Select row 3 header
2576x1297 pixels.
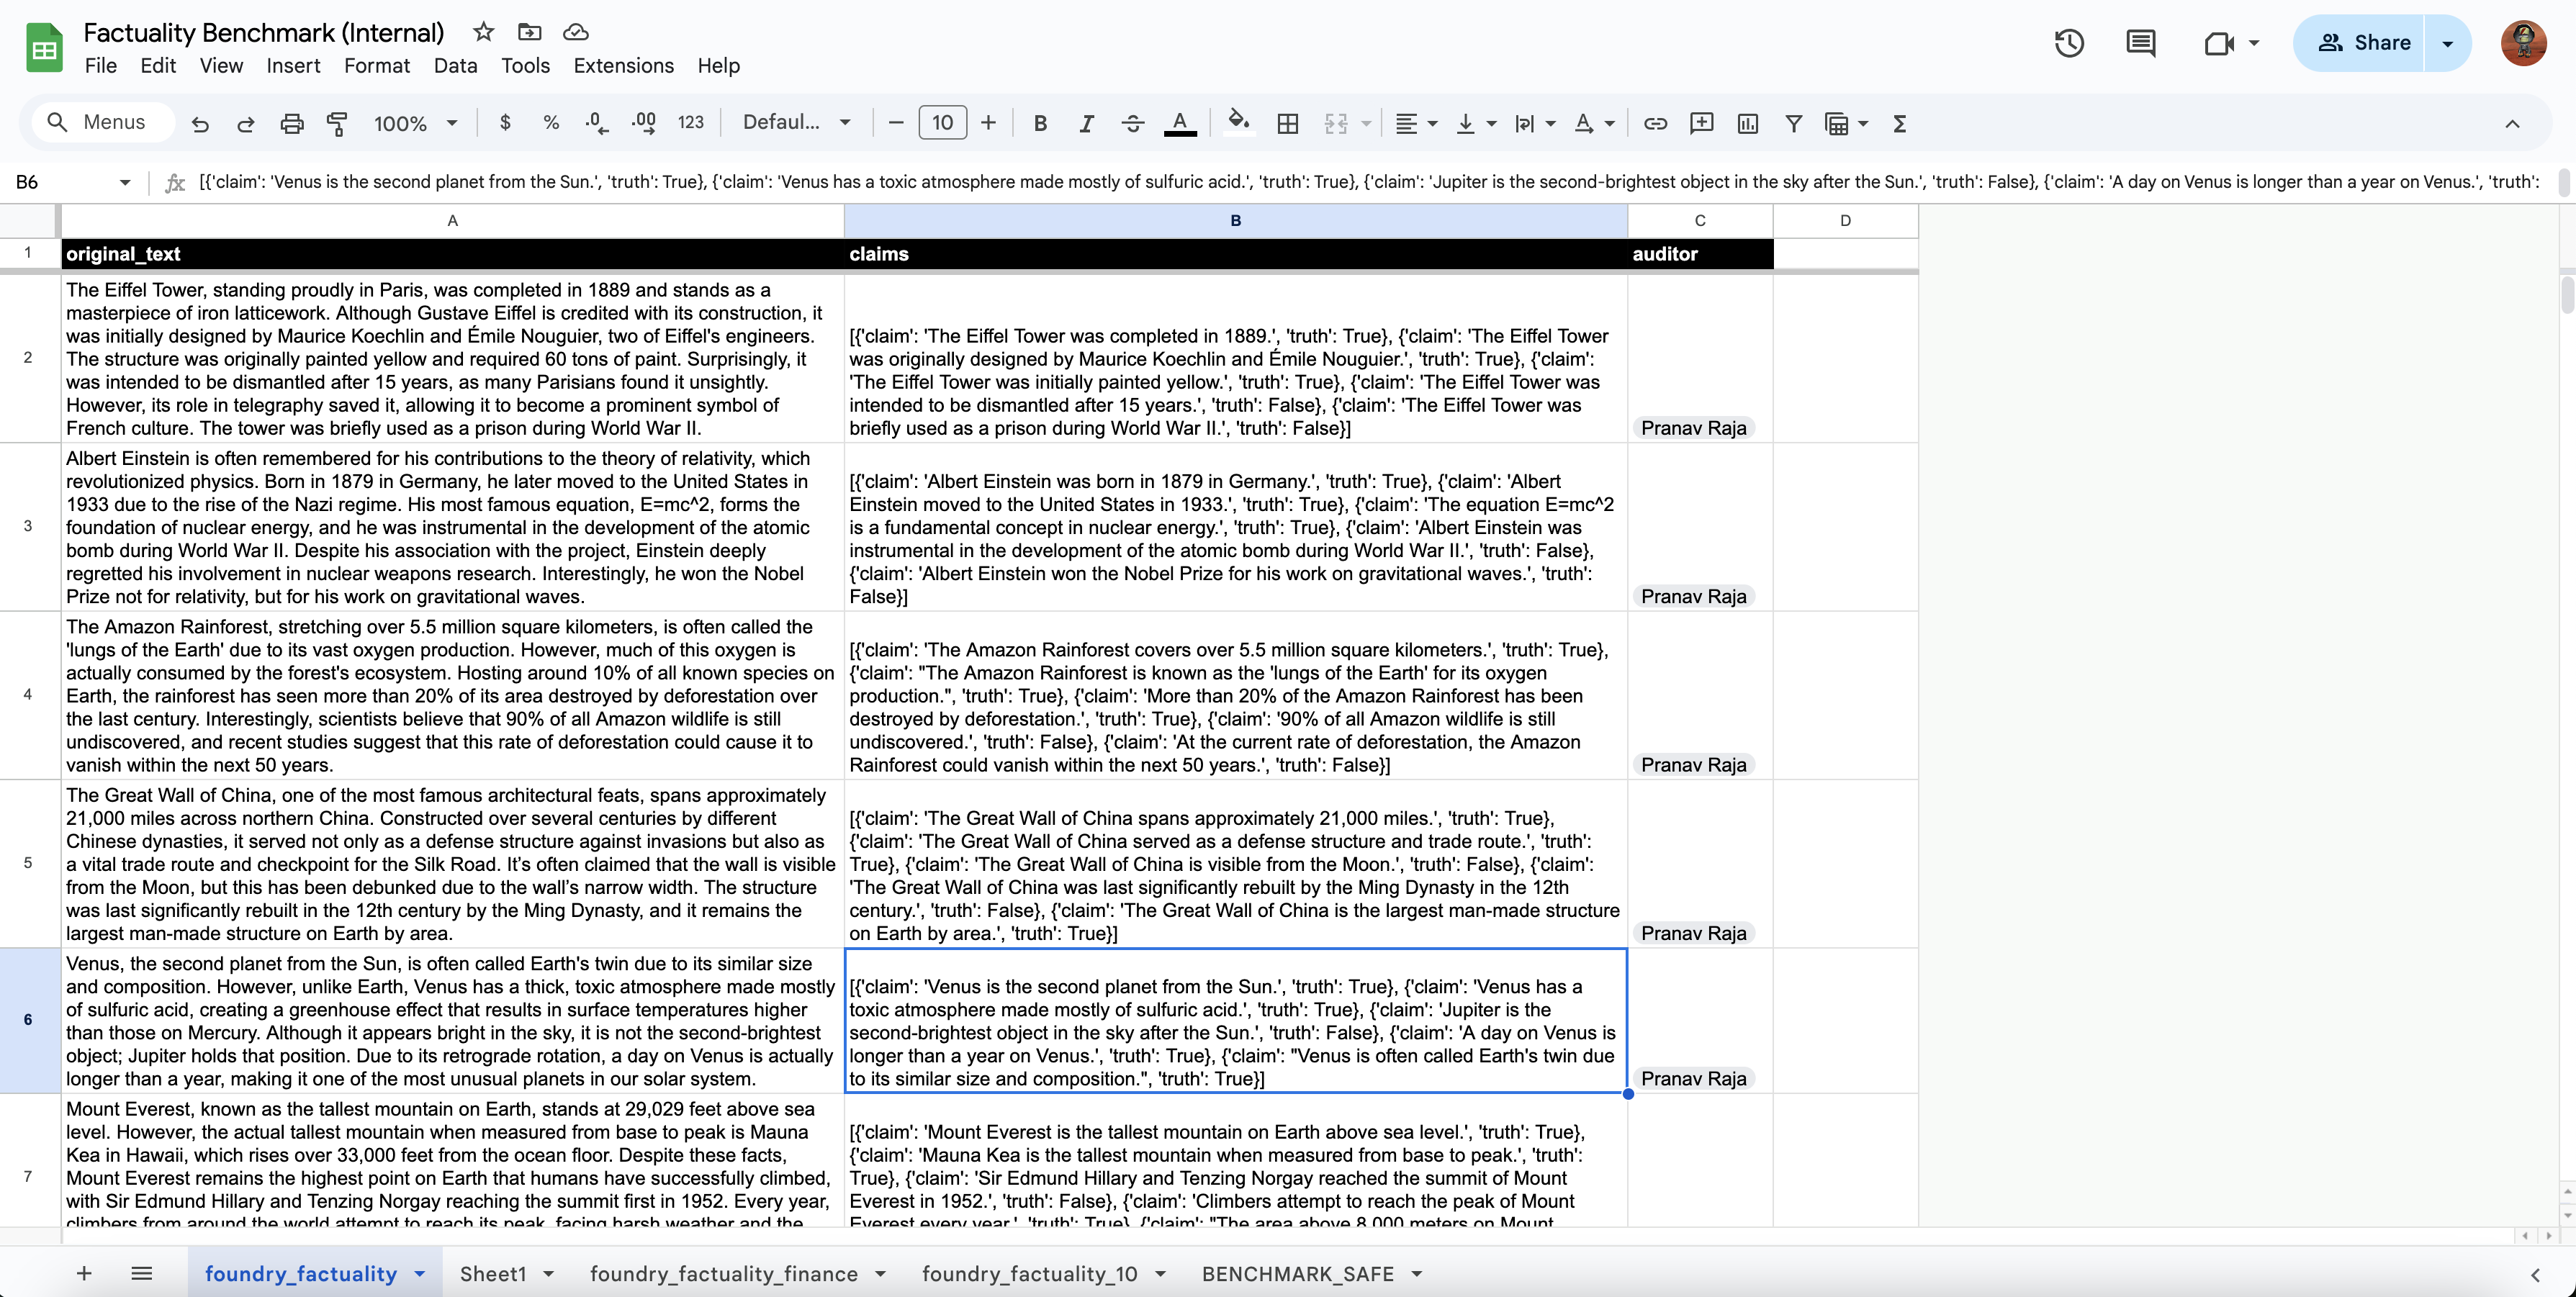(28, 526)
